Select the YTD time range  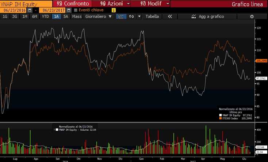[45, 16]
